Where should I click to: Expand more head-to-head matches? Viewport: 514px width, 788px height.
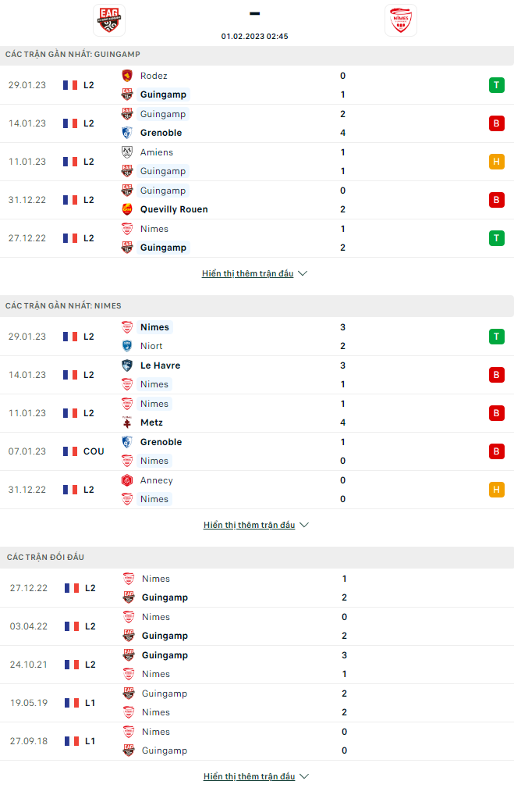pos(256,776)
